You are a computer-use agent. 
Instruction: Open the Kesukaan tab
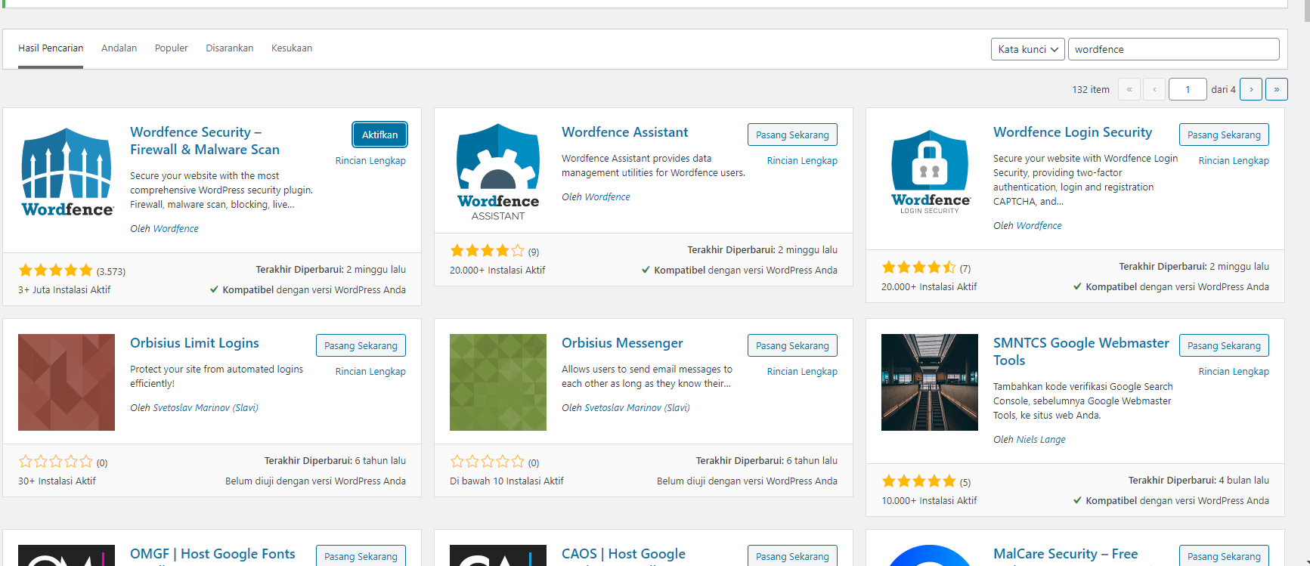(292, 48)
